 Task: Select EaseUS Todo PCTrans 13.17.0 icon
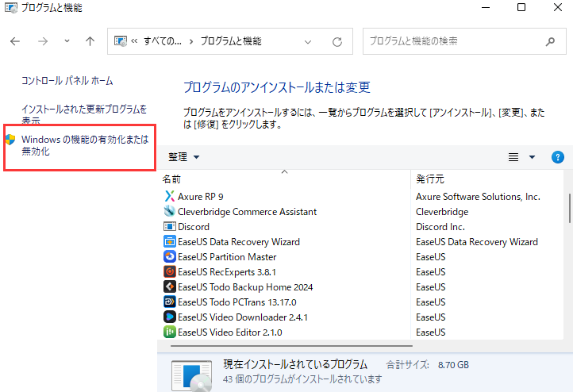(169, 302)
